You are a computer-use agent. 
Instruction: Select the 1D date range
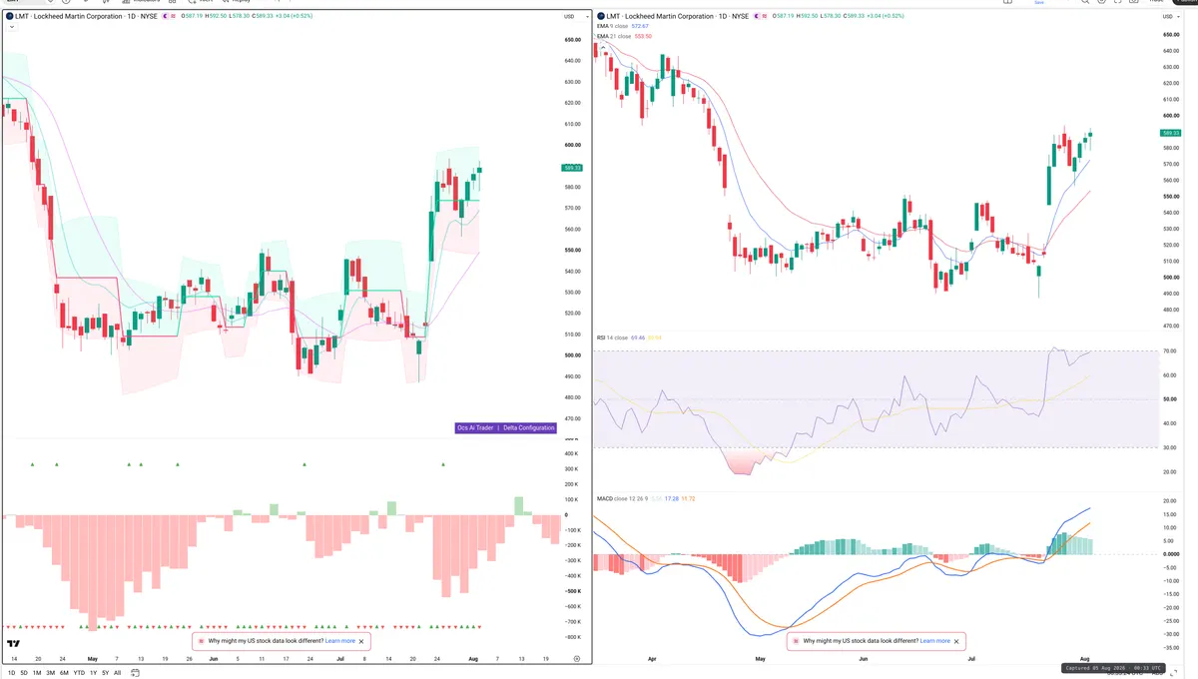click(x=11, y=673)
